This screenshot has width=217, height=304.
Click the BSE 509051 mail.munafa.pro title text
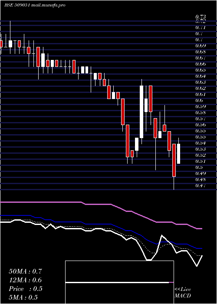(35, 5)
